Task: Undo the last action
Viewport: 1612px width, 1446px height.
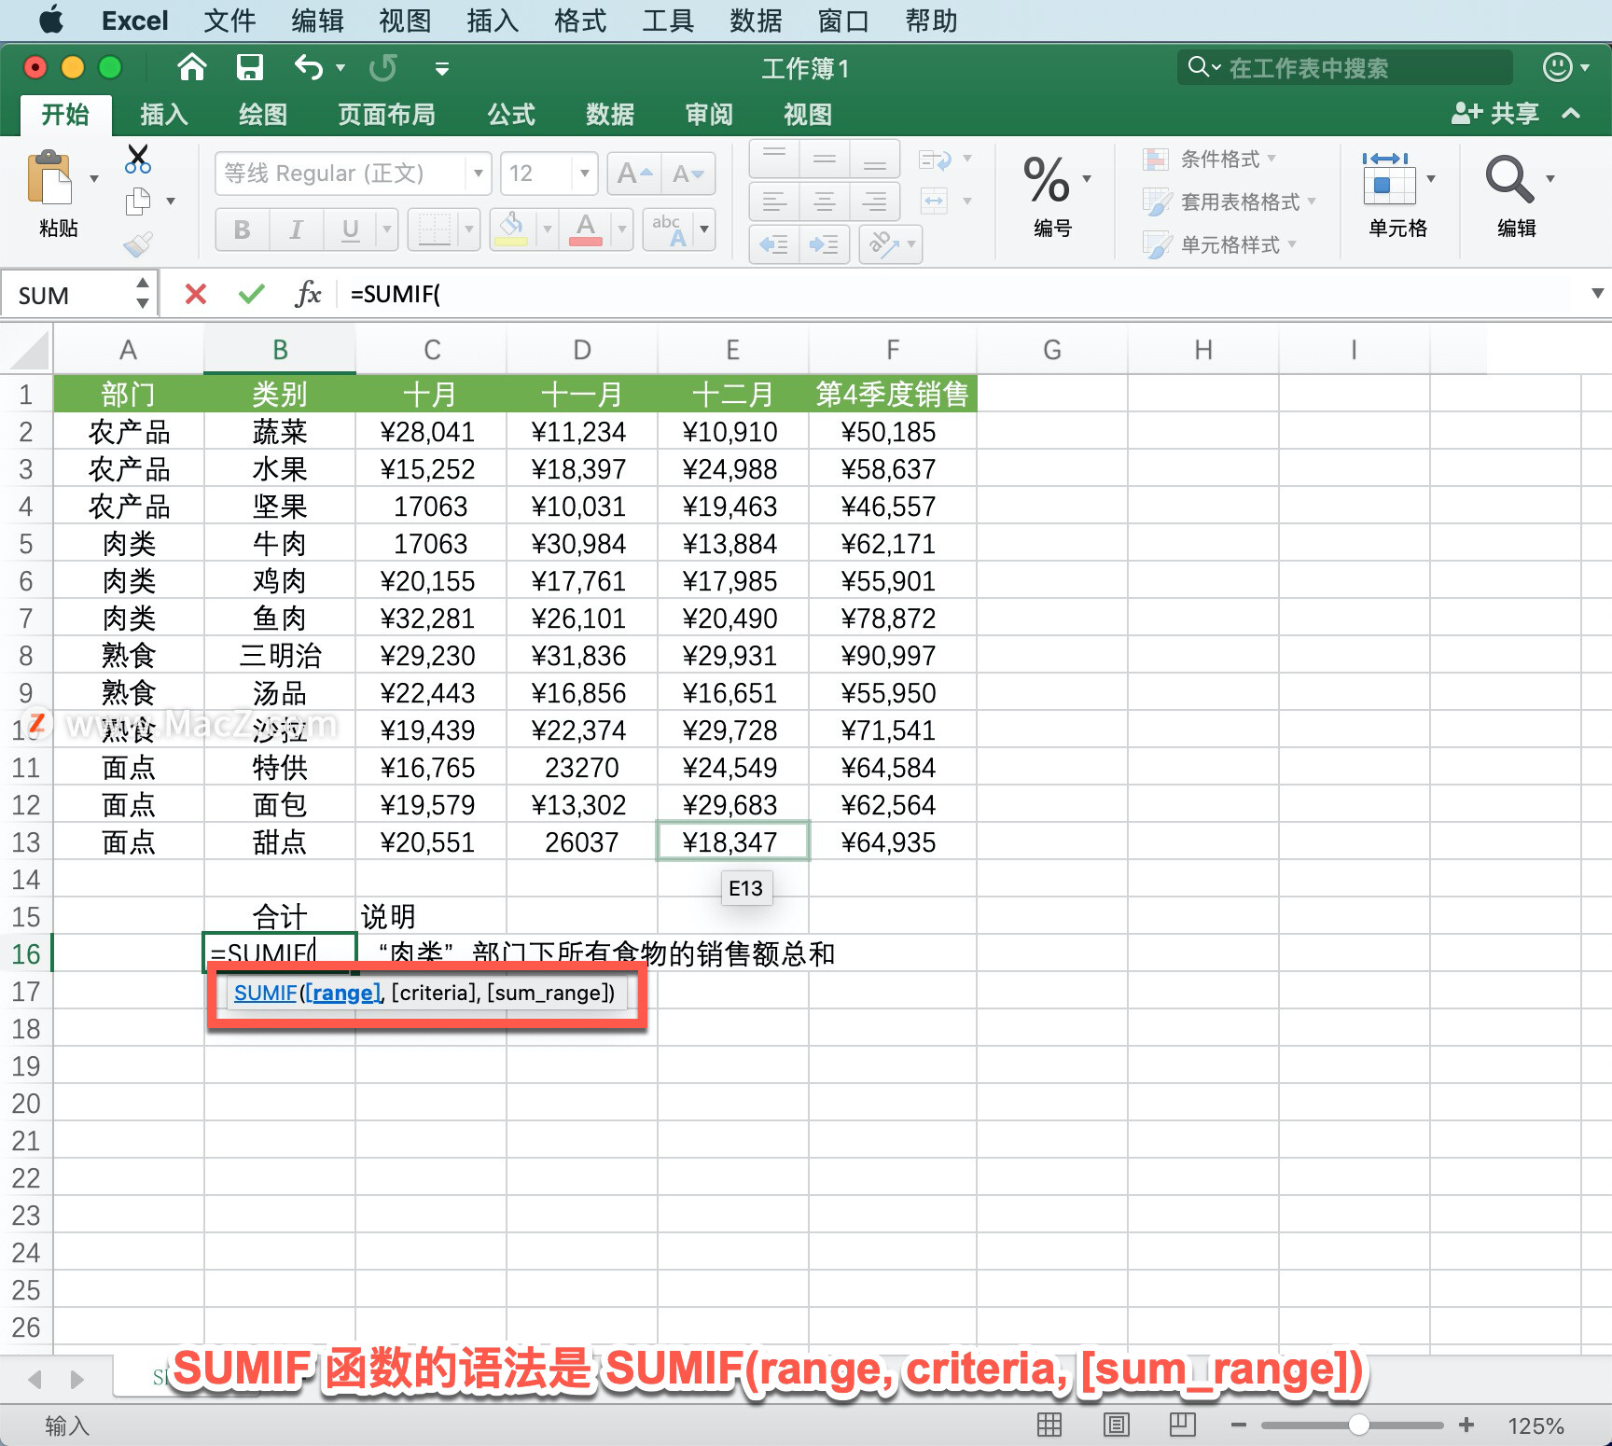Action: tap(309, 67)
